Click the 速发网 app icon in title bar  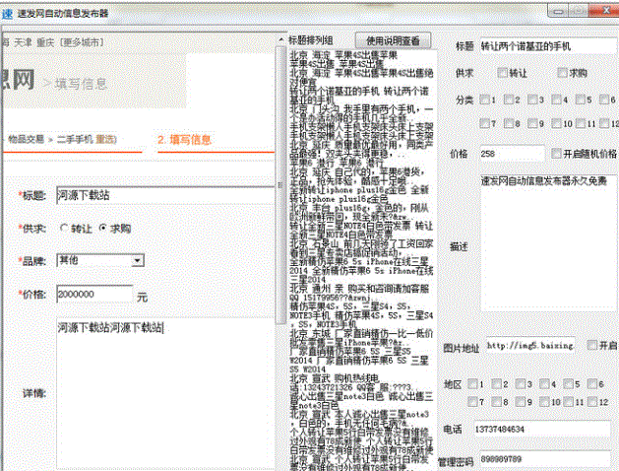point(8,13)
